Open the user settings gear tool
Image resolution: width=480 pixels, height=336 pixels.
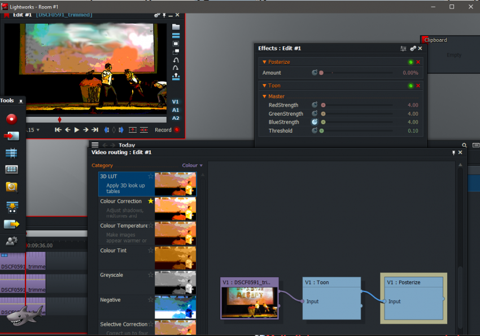tap(12, 241)
